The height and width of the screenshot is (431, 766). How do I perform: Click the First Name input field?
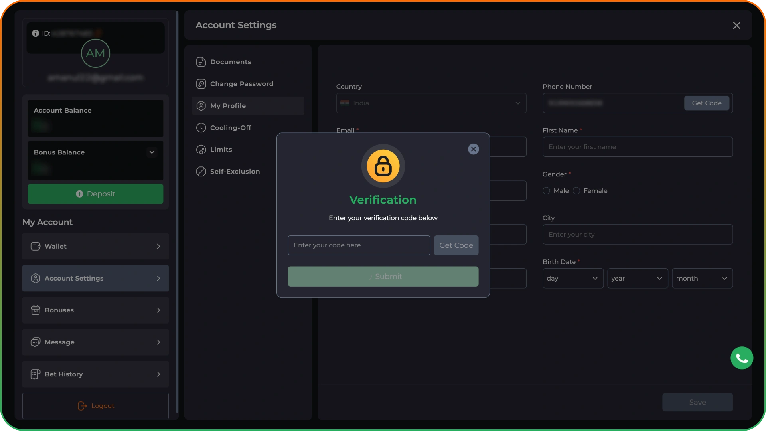pyautogui.click(x=638, y=147)
